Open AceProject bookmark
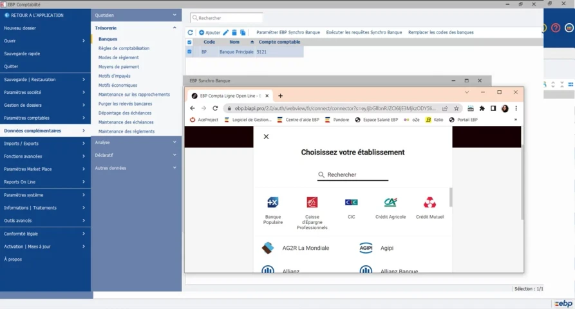 pyautogui.click(x=204, y=120)
